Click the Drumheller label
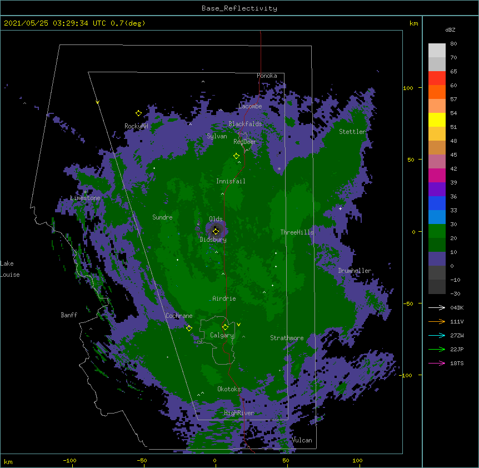The width and height of the screenshot is (479, 468). pyautogui.click(x=355, y=271)
